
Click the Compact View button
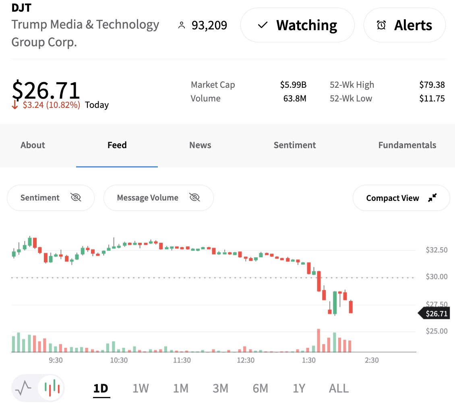pos(401,198)
